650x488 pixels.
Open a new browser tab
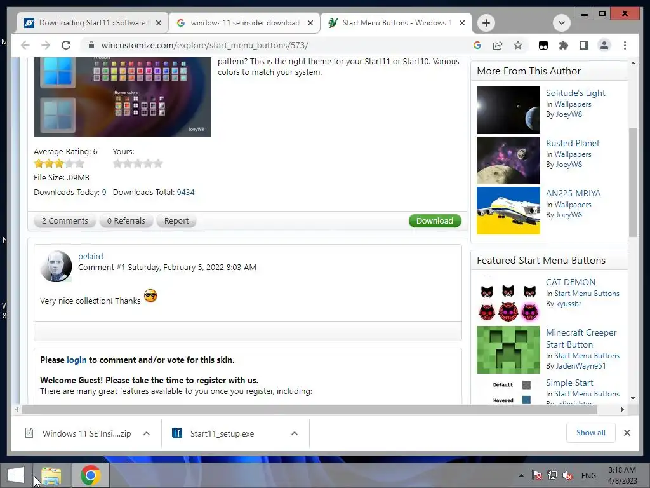tap(486, 23)
